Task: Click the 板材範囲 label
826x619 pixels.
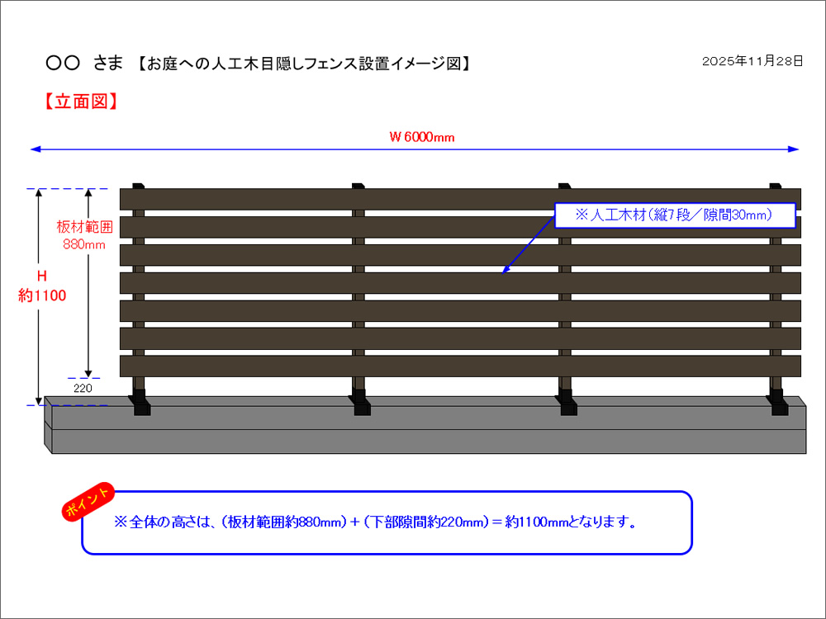Action: pyautogui.click(x=85, y=227)
